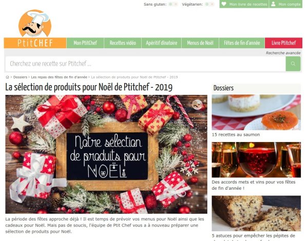Click the user icon beside Mon compte
Image resolution: width=308 pixels, height=241 pixels.
(273, 4)
